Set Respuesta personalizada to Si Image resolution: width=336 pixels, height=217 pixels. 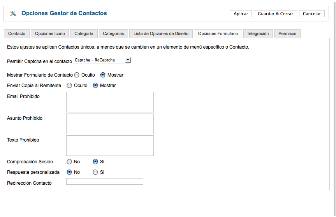95,172
